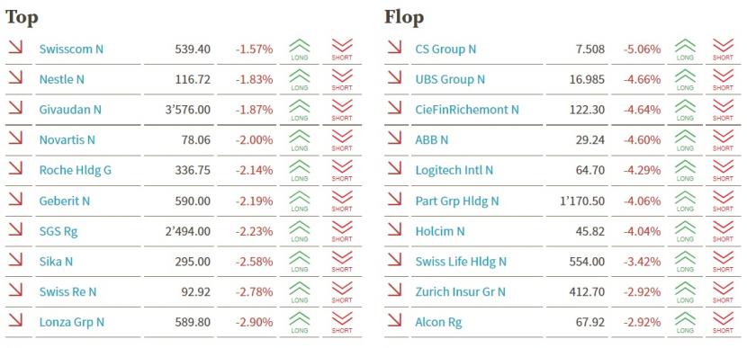Screen dimensions: 747x348
Task: Open the Swiss Re N link
Action: (67, 292)
